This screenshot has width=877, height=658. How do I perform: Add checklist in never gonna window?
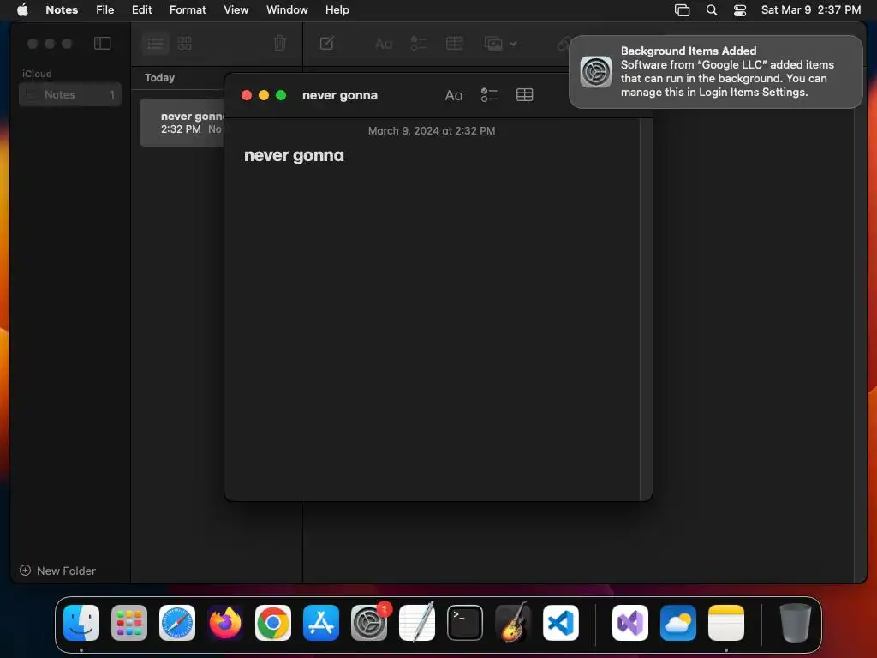[489, 95]
